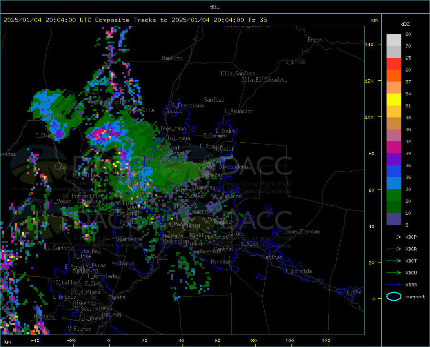Click the 'Divisadero' place label
Viewport: 430px width, 347px height.
tap(233, 167)
